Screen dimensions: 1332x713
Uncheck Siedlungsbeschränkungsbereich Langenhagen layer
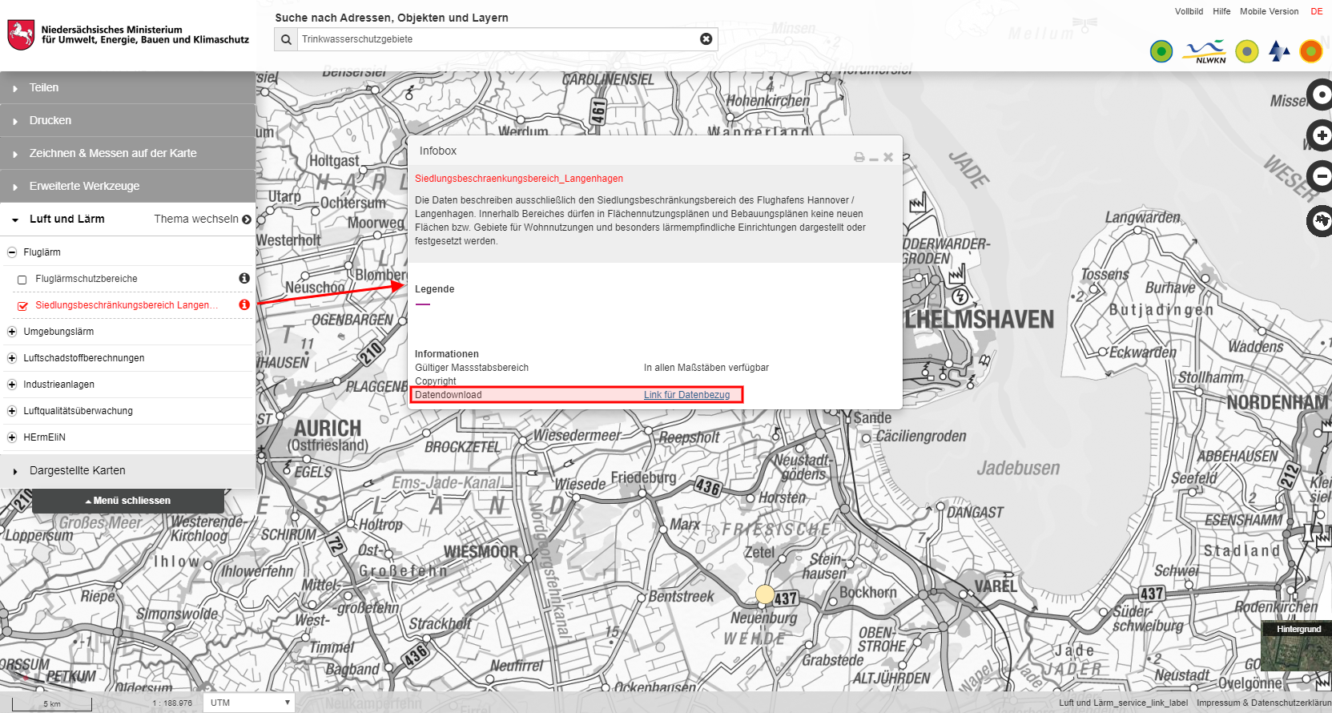click(22, 306)
